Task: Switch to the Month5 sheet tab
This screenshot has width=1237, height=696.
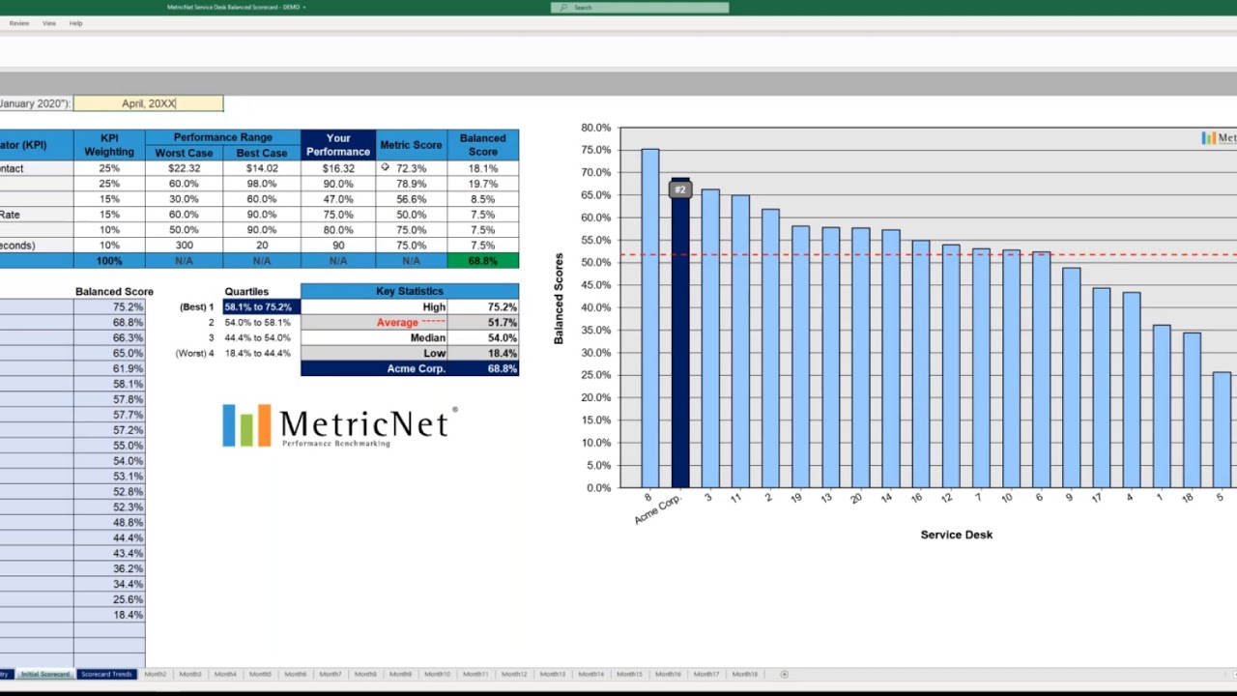Action: 260,674
